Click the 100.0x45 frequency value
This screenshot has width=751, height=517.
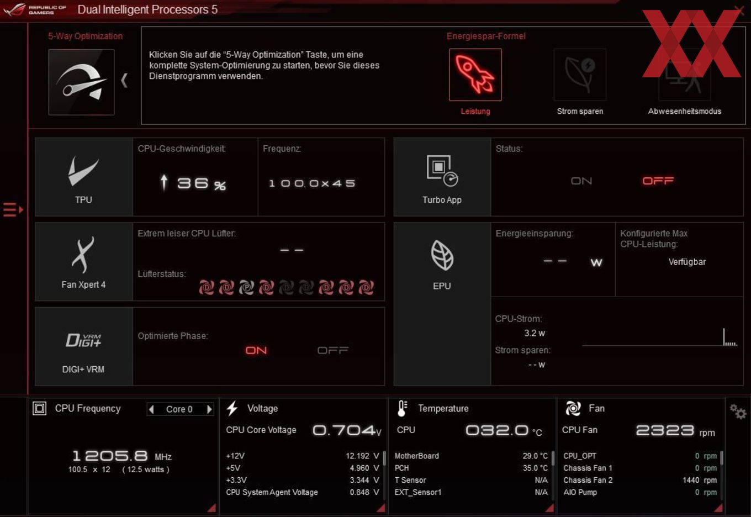[312, 183]
